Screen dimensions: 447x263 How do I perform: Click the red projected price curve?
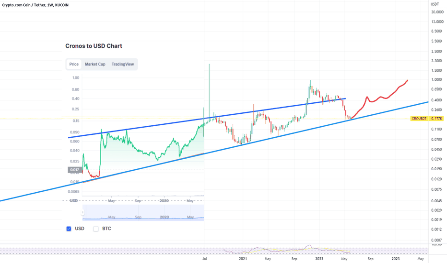[379, 99]
